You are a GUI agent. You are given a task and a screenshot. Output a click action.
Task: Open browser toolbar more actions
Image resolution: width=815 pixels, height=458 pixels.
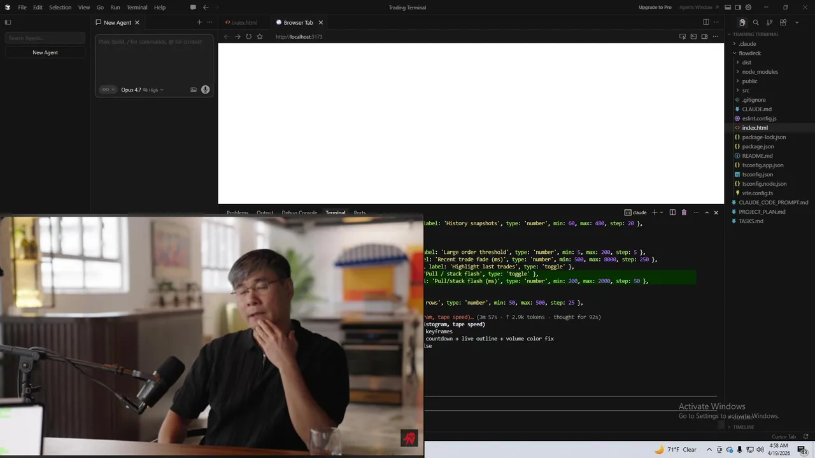[x=716, y=36]
